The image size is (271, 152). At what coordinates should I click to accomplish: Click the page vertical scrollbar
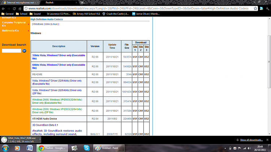point(269,62)
